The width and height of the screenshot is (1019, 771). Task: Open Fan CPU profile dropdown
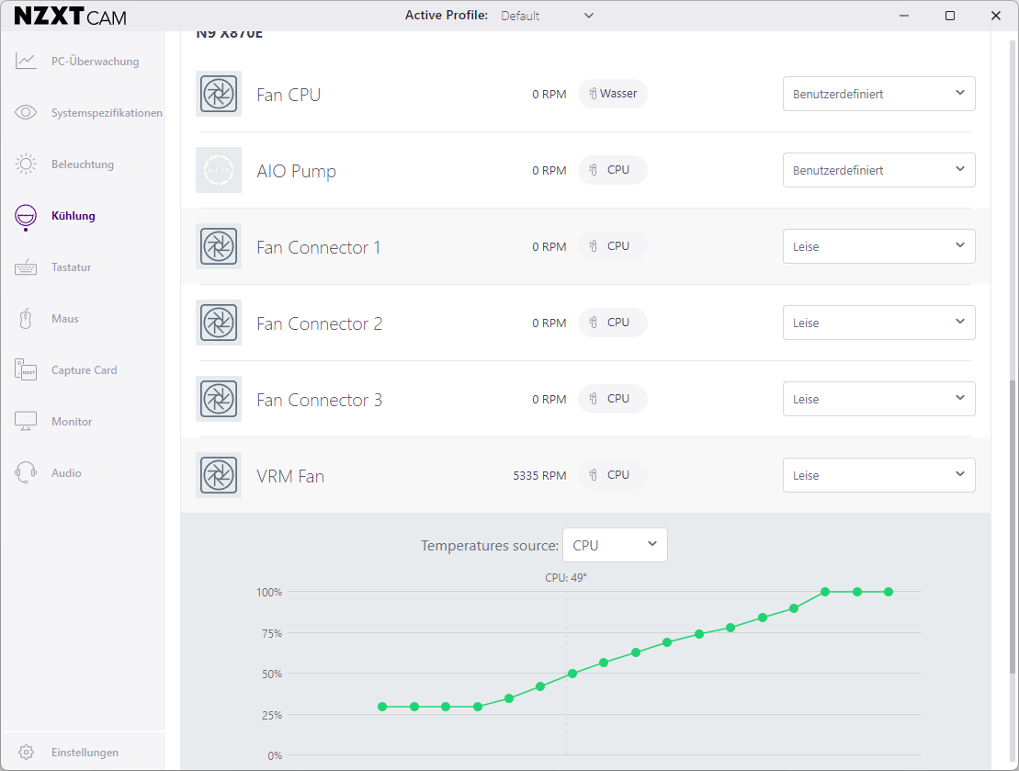click(878, 94)
